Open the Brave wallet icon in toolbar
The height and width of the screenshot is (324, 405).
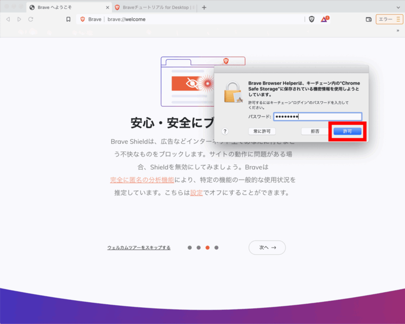click(369, 19)
